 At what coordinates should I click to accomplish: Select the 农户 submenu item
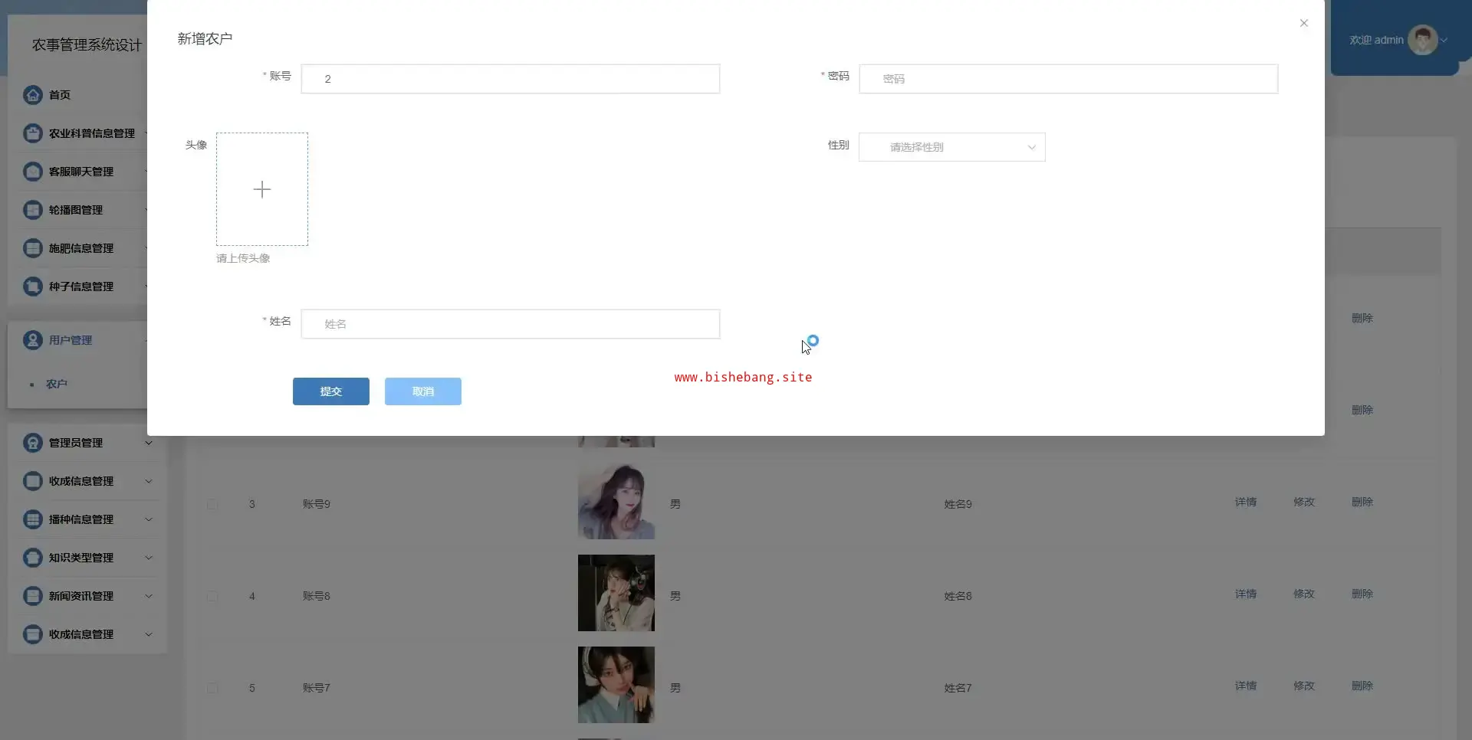pyautogui.click(x=57, y=384)
